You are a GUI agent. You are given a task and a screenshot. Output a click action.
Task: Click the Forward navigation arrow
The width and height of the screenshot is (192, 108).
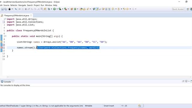click(x=133, y=9)
